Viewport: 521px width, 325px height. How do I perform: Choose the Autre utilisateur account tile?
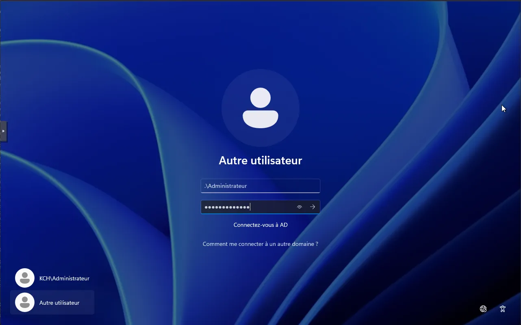[x=53, y=302]
